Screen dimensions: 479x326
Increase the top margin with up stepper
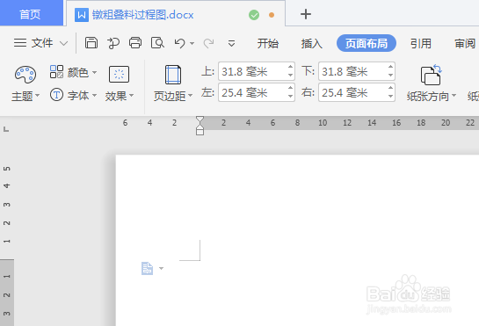point(291,67)
